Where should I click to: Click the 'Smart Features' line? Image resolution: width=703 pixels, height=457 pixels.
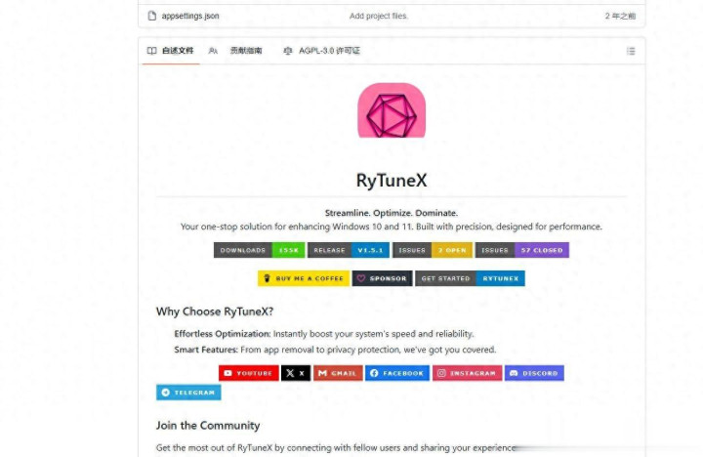[x=335, y=350]
